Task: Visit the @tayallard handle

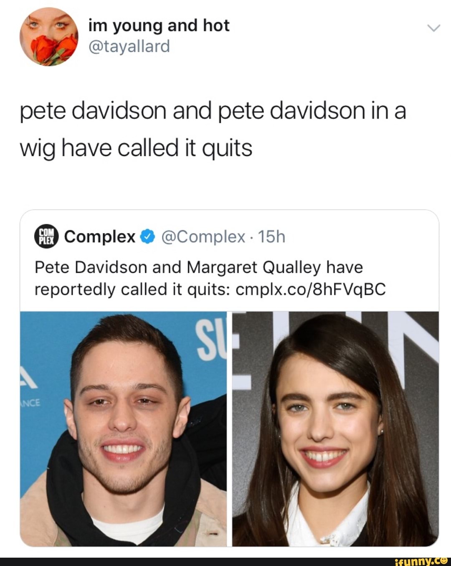Action: pos(129,46)
